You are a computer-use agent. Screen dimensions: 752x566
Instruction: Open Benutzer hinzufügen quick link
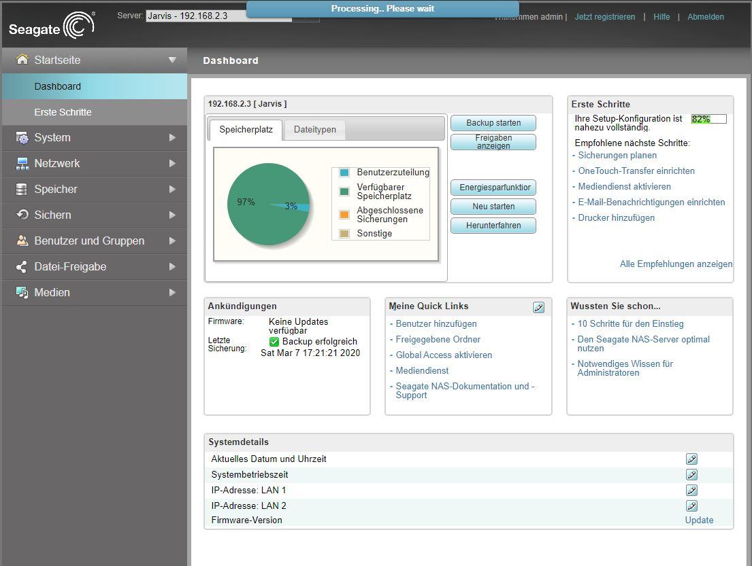tap(436, 323)
